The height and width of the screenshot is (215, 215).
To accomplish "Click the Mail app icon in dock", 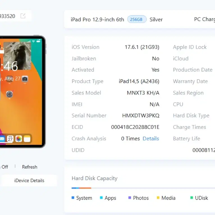I will point(2,139).
